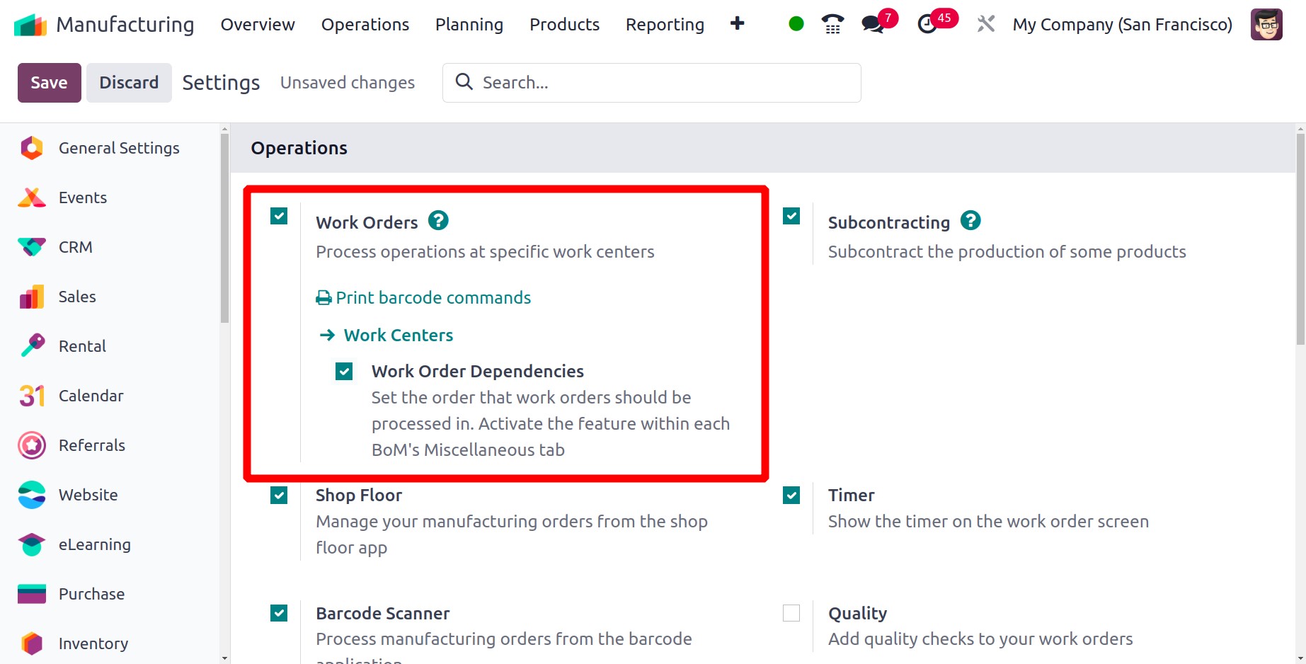Enable the Quality checkbox

click(x=791, y=613)
